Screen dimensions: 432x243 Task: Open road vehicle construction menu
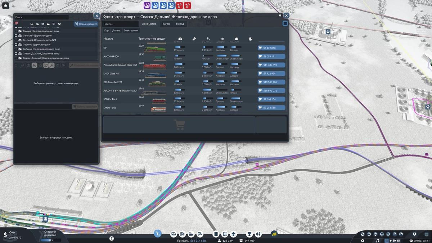click(x=174, y=234)
